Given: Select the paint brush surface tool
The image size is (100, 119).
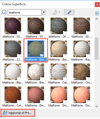Looking at the screenshot, I should (x=55, y=12).
